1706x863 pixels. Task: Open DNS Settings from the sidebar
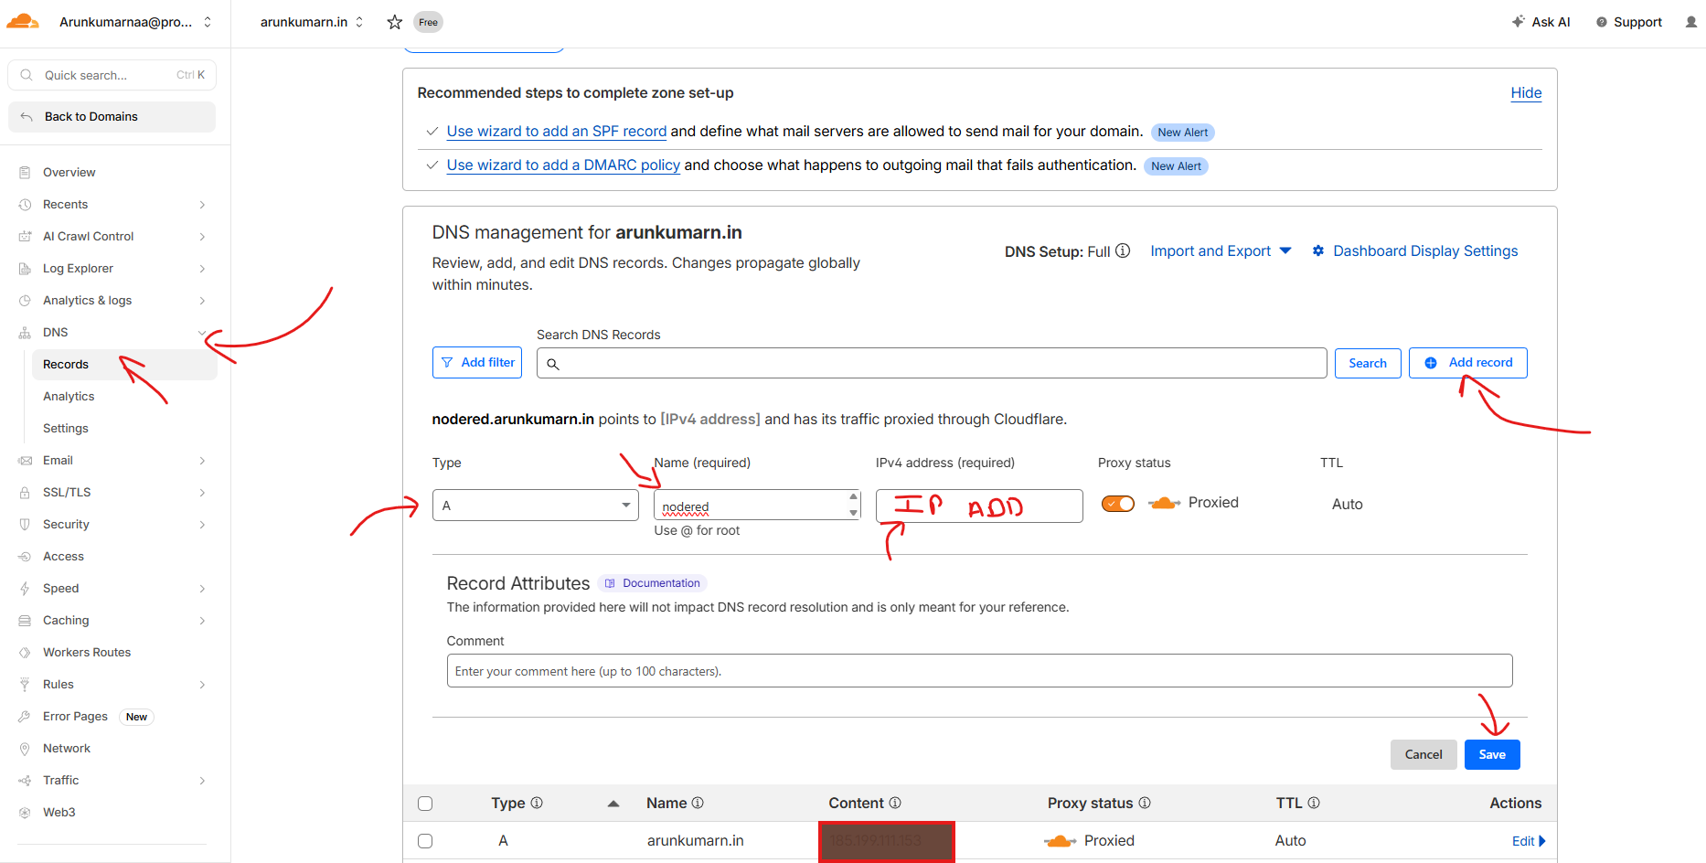pos(65,428)
